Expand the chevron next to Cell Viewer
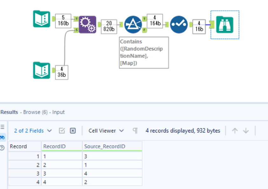The height and width of the screenshot is (189, 268). (122, 131)
